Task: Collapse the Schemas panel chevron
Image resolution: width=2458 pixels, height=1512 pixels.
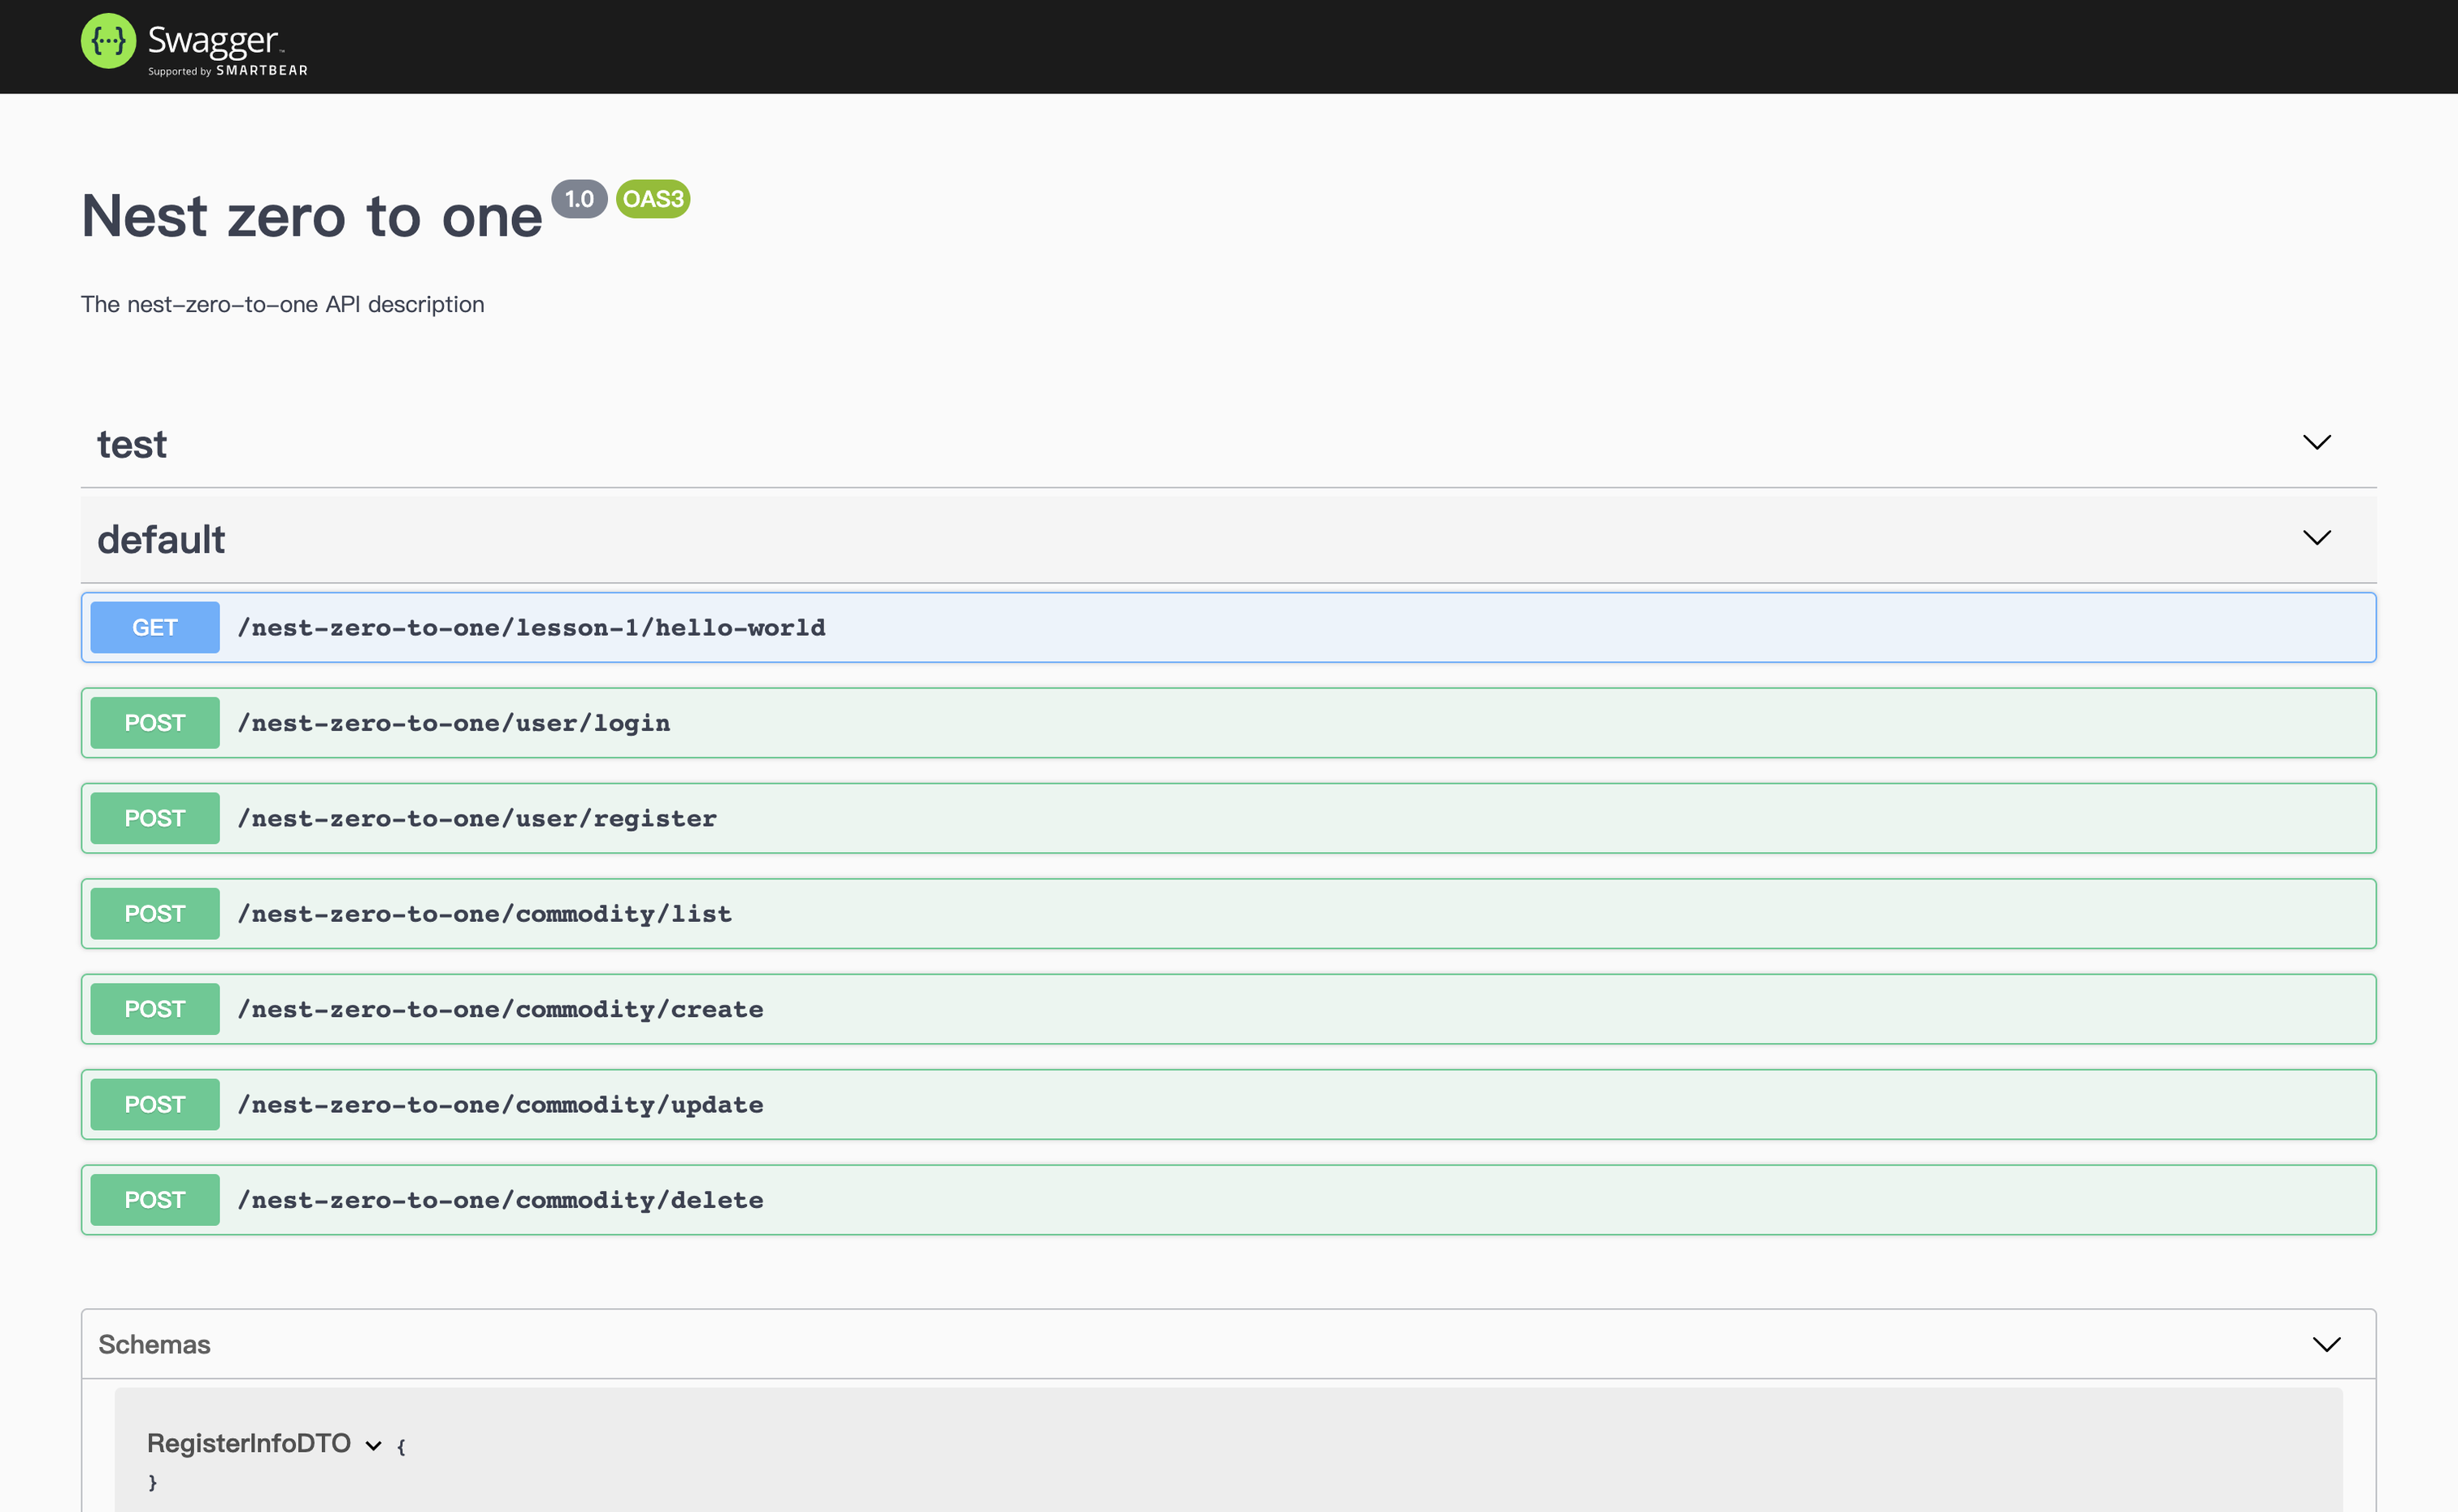Action: 2326,1344
